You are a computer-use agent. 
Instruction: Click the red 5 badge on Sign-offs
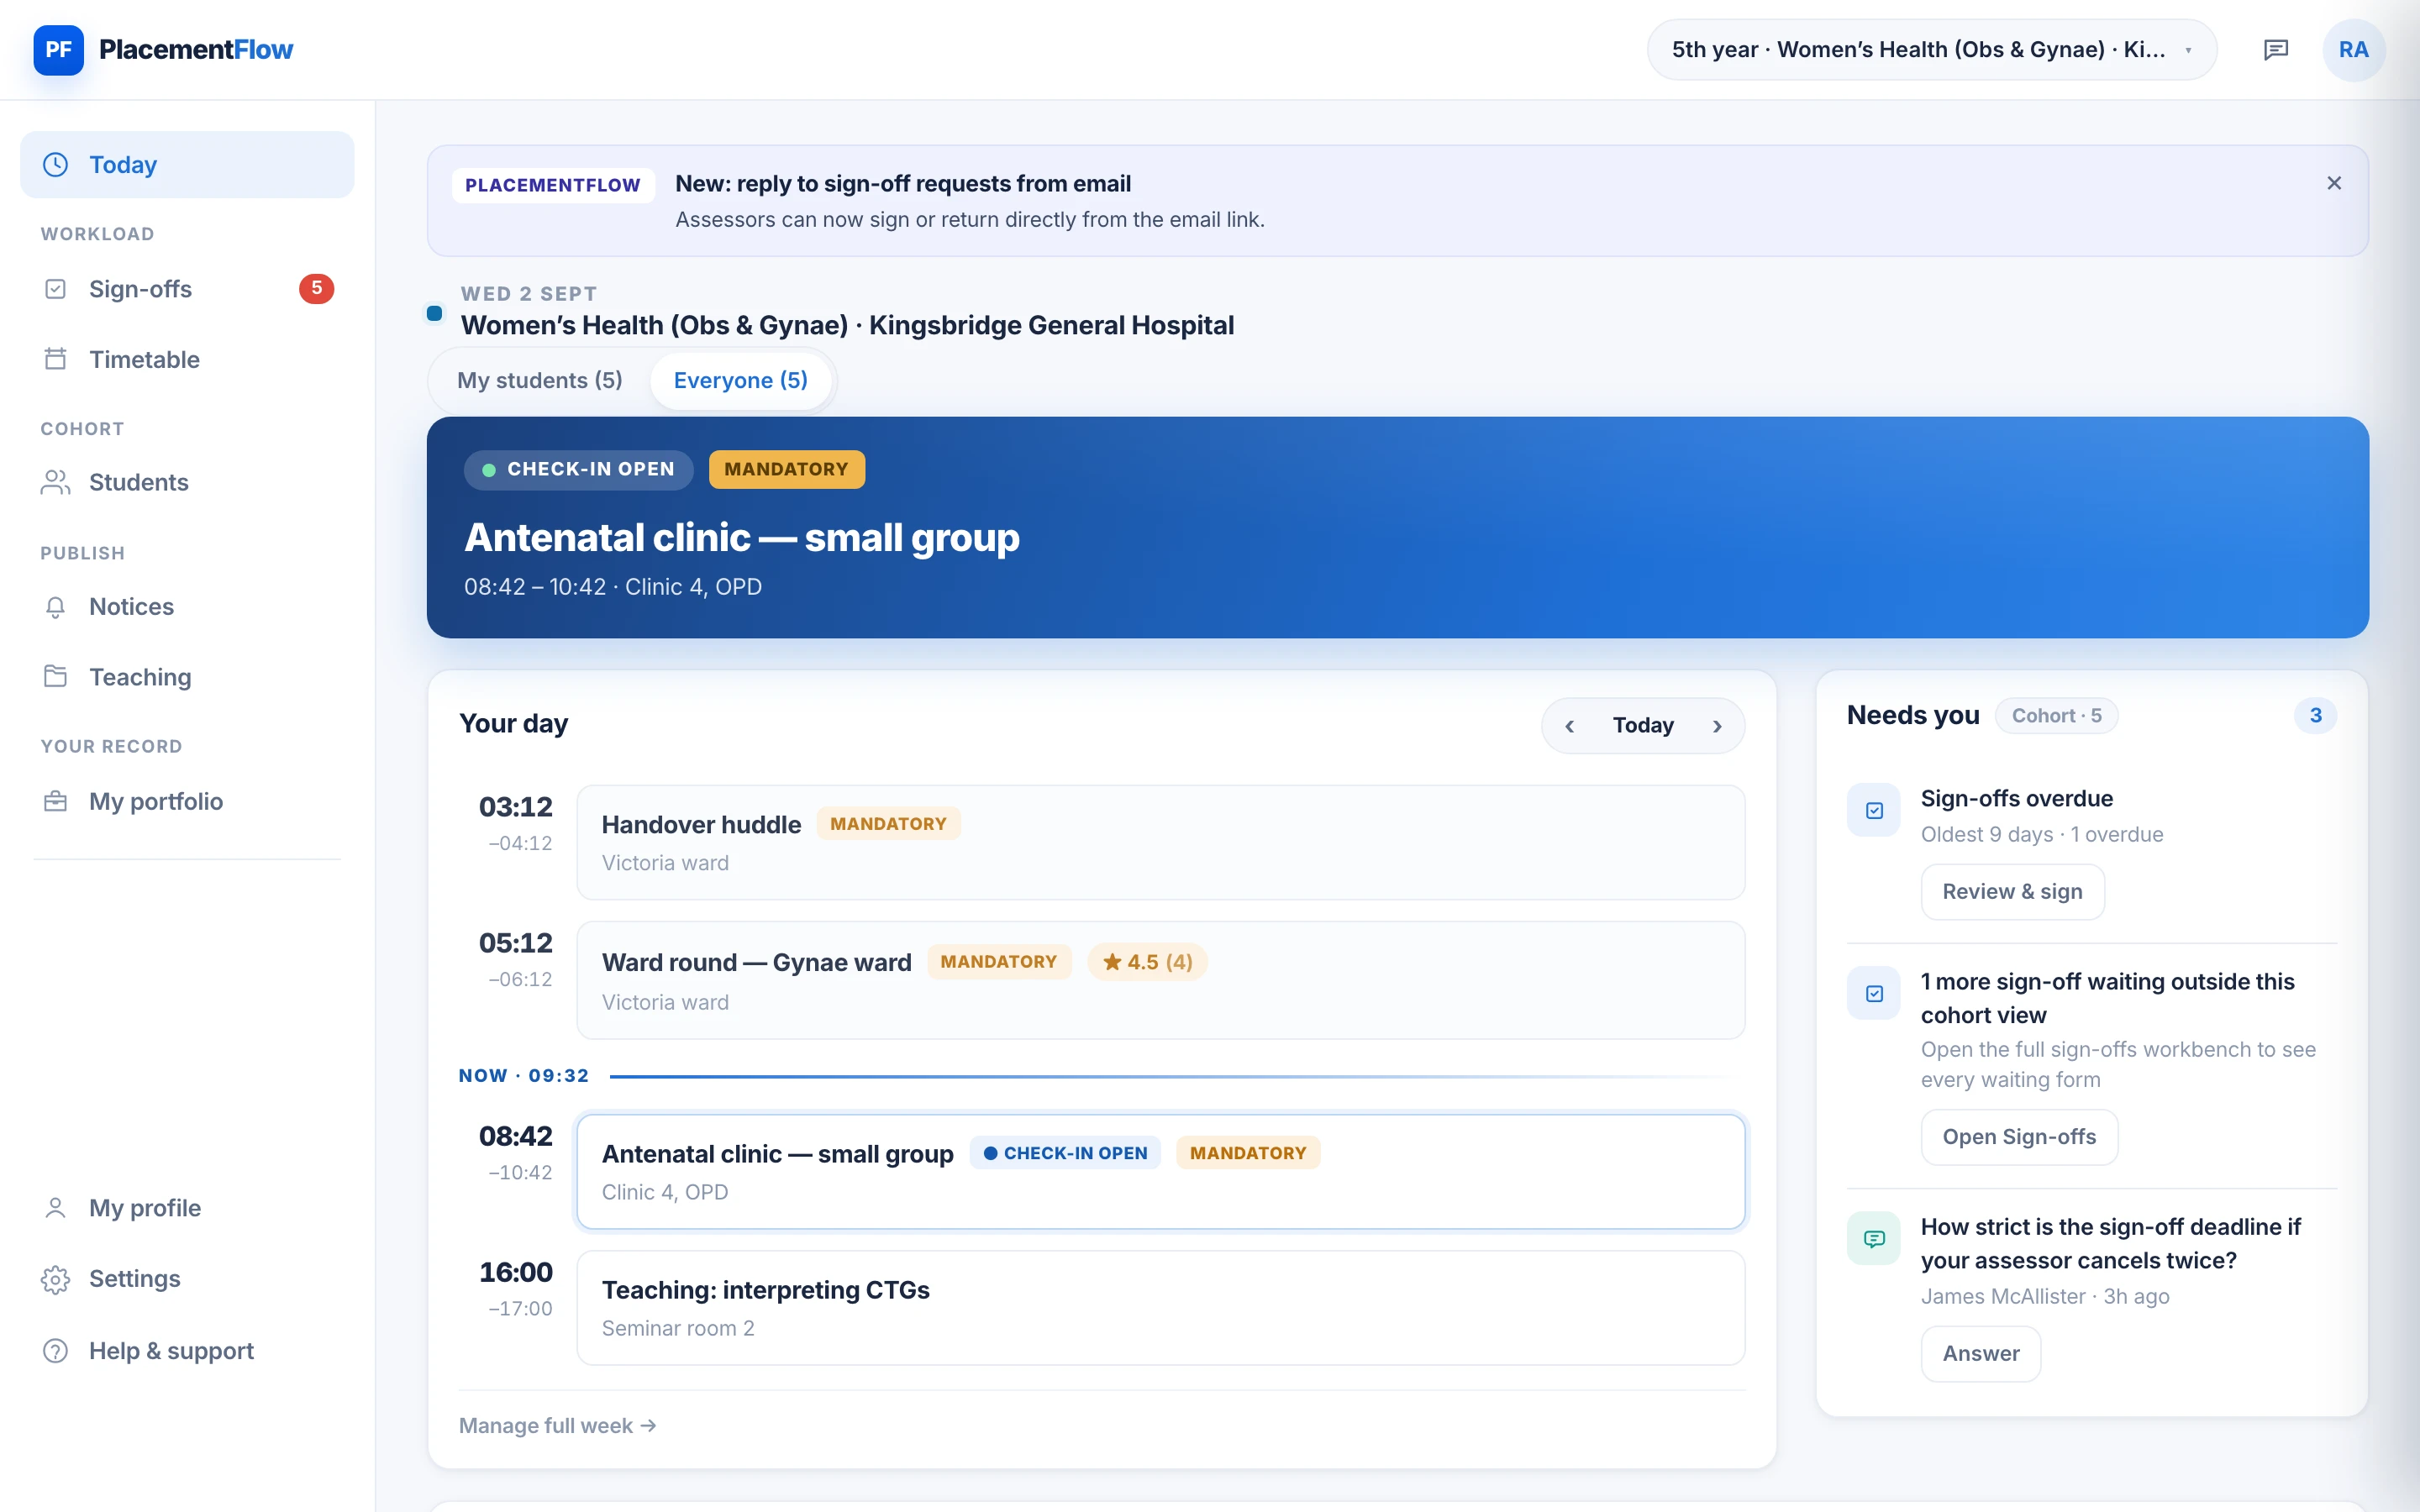316,289
